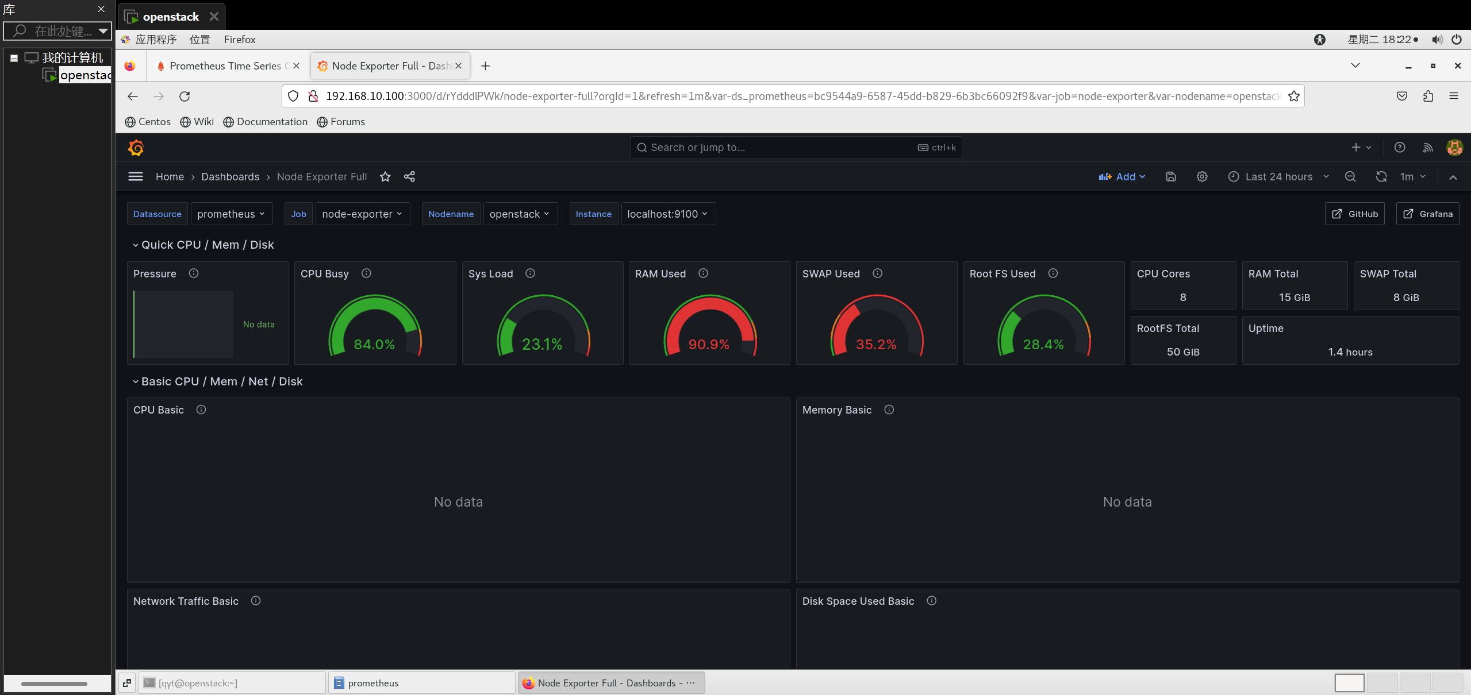This screenshot has height=695, width=1471.
Task: Open the help question mark icon
Action: click(x=1400, y=148)
